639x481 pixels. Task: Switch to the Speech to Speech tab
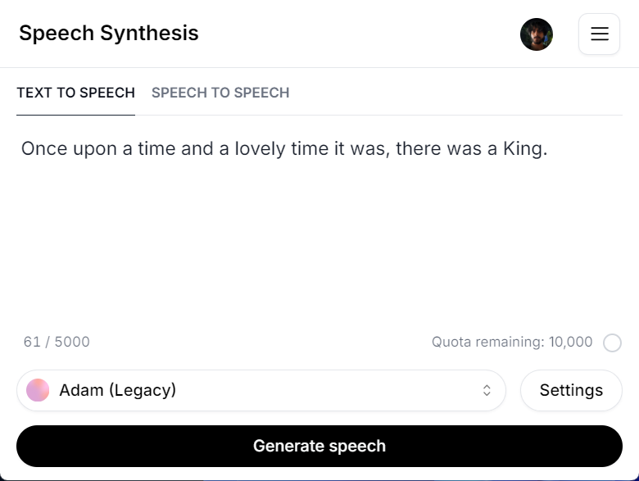[x=220, y=93]
